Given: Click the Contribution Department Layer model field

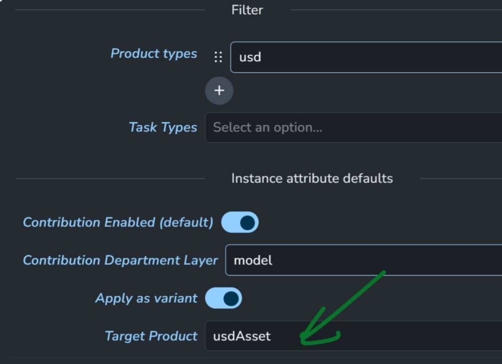Looking at the screenshot, I should tap(364, 260).
